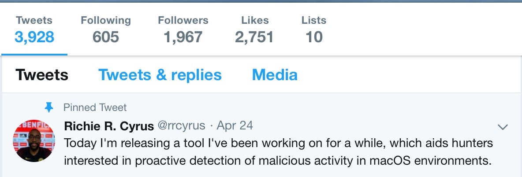Switch to Tweets & replies tab
Image resolution: width=522 pixels, height=177 pixels.
(x=160, y=75)
